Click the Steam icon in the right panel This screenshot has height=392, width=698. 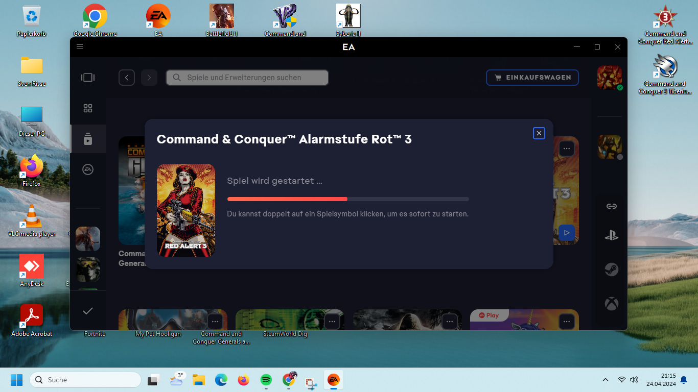tap(611, 269)
